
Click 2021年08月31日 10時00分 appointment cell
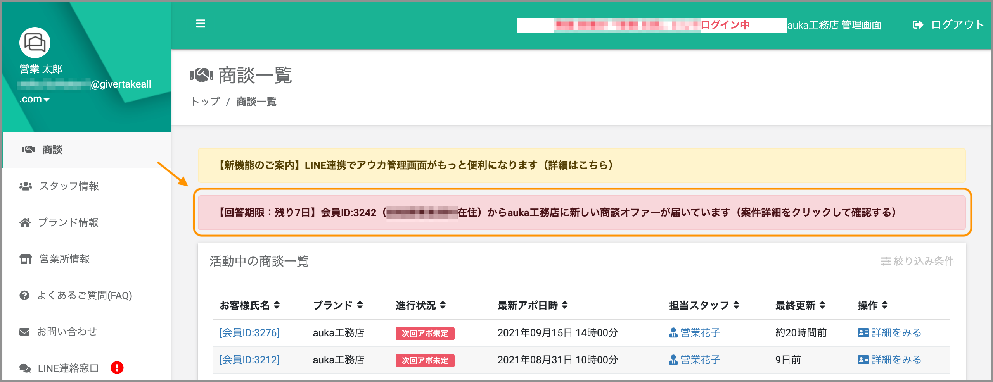558,360
